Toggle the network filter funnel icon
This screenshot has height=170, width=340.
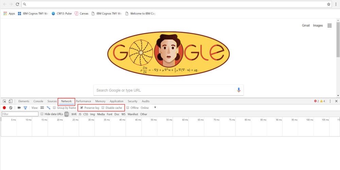[x=25, y=108]
